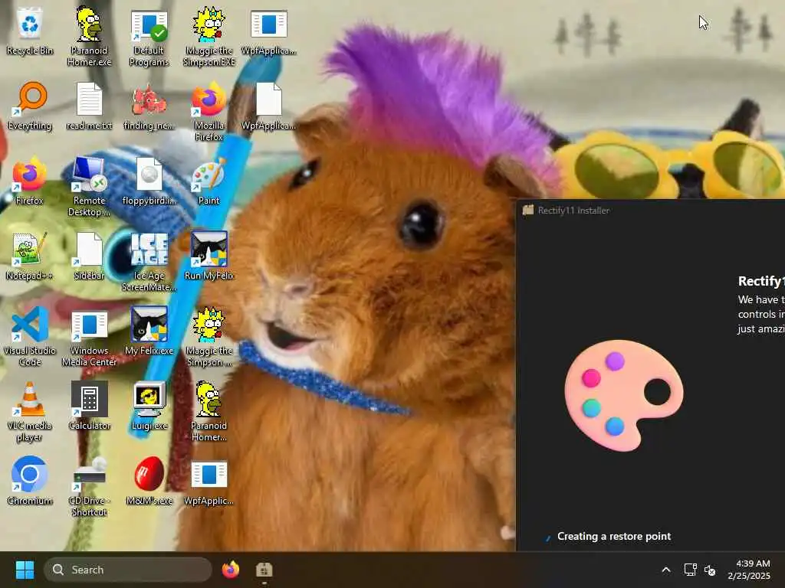785x588 pixels.
Task: Launch Mozilla Firefox desktop shortcut
Action: point(209,112)
